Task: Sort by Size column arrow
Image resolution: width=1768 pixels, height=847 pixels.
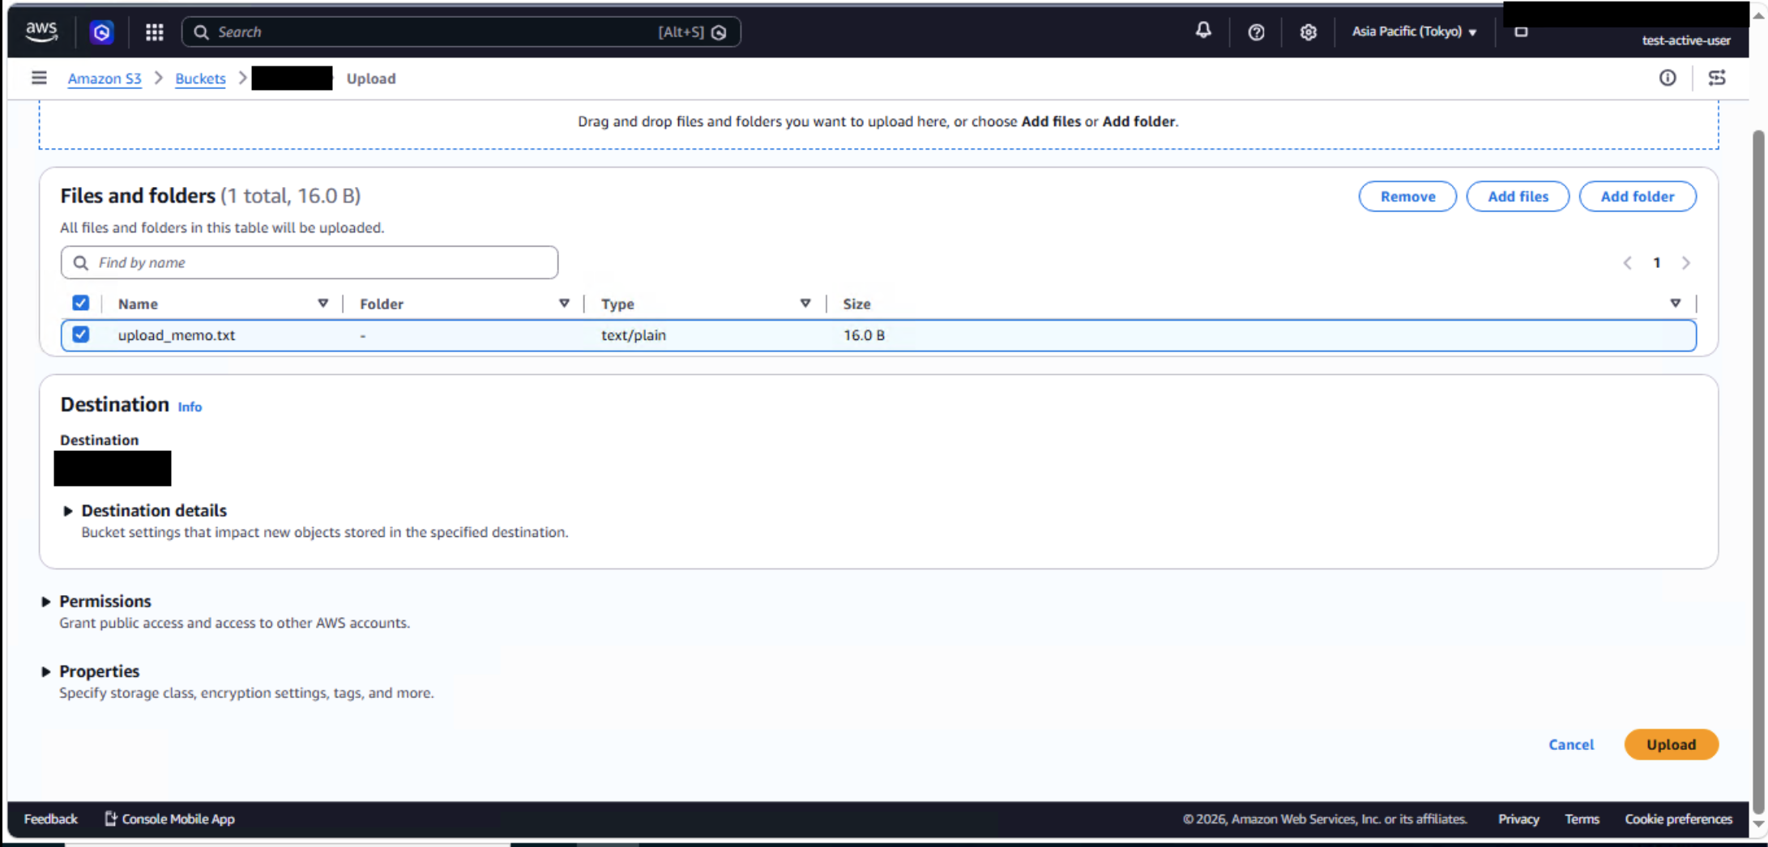Action: [x=1676, y=303]
